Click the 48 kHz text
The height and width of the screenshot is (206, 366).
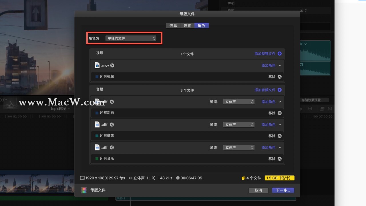[x=166, y=178]
